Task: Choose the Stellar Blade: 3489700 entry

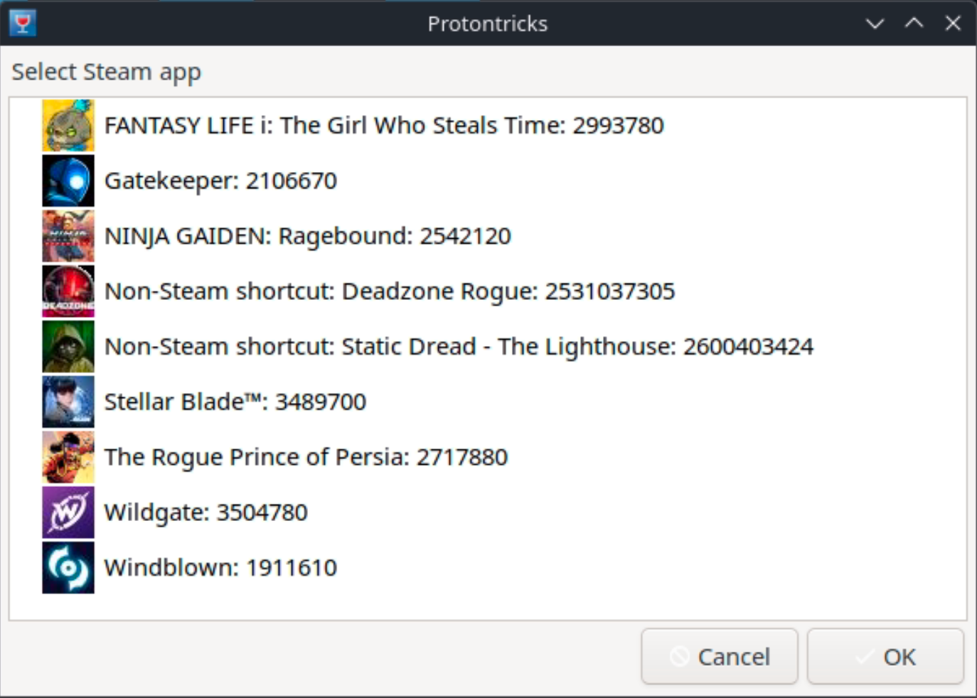Action: coord(235,402)
